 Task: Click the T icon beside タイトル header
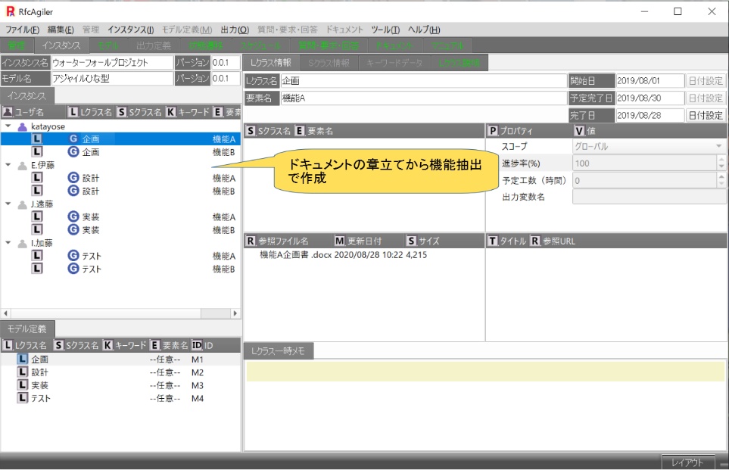pos(493,241)
